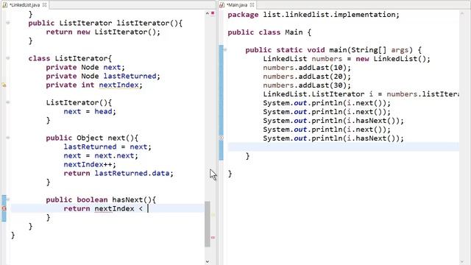Click 'next = head;' statement

coord(90,111)
